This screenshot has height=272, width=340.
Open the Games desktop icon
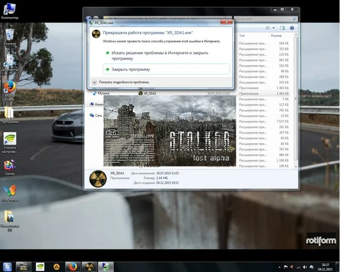point(9,168)
